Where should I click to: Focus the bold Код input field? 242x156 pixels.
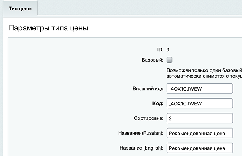[200, 103]
